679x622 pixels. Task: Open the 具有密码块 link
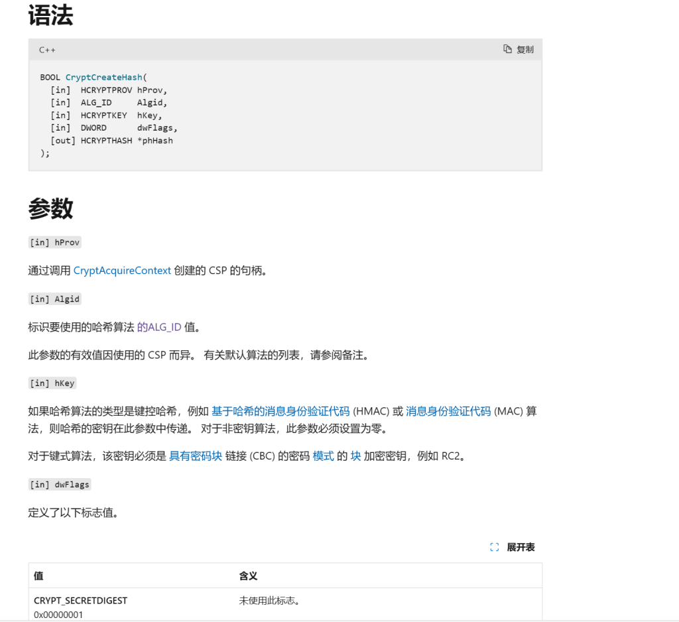click(x=196, y=456)
